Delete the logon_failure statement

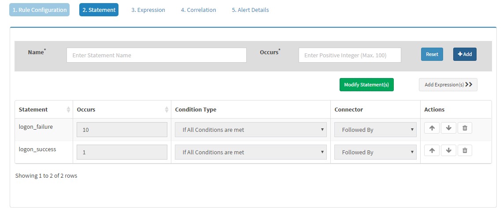coord(465,128)
